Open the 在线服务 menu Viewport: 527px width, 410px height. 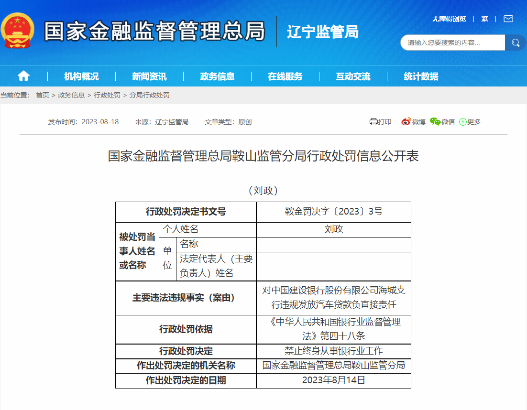click(285, 76)
